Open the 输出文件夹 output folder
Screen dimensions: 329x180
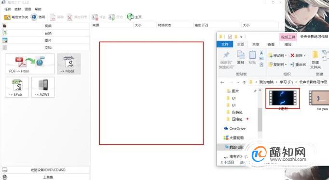(16, 17)
